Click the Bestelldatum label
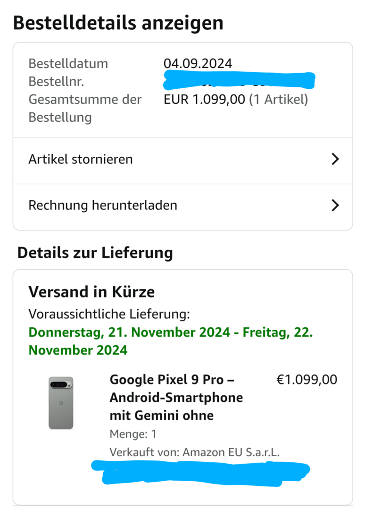Image resolution: width=365 pixels, height=510 pixels. point(68,63)
